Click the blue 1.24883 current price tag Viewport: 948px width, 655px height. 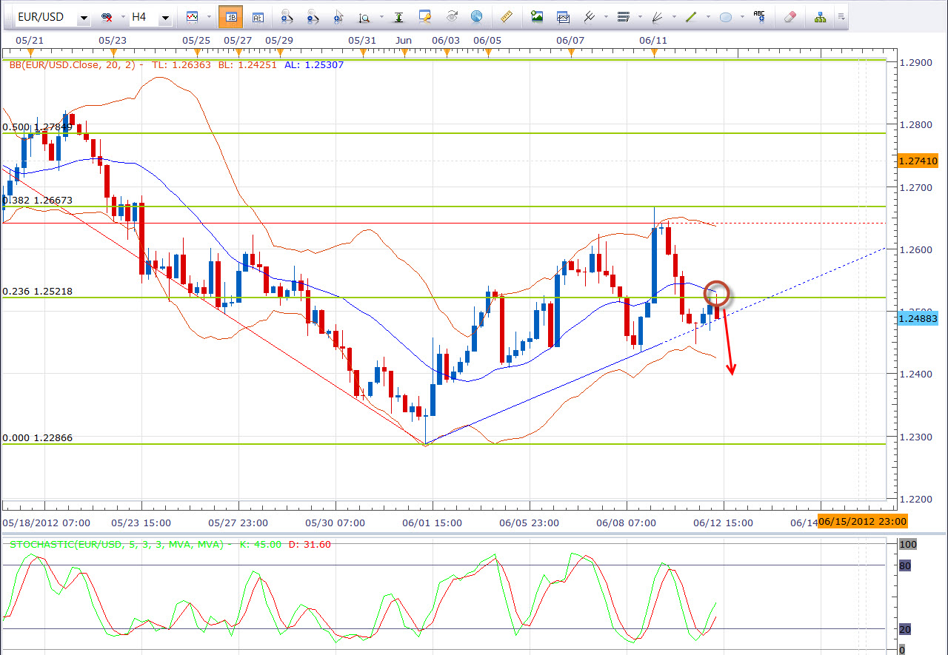coord(918,318)
